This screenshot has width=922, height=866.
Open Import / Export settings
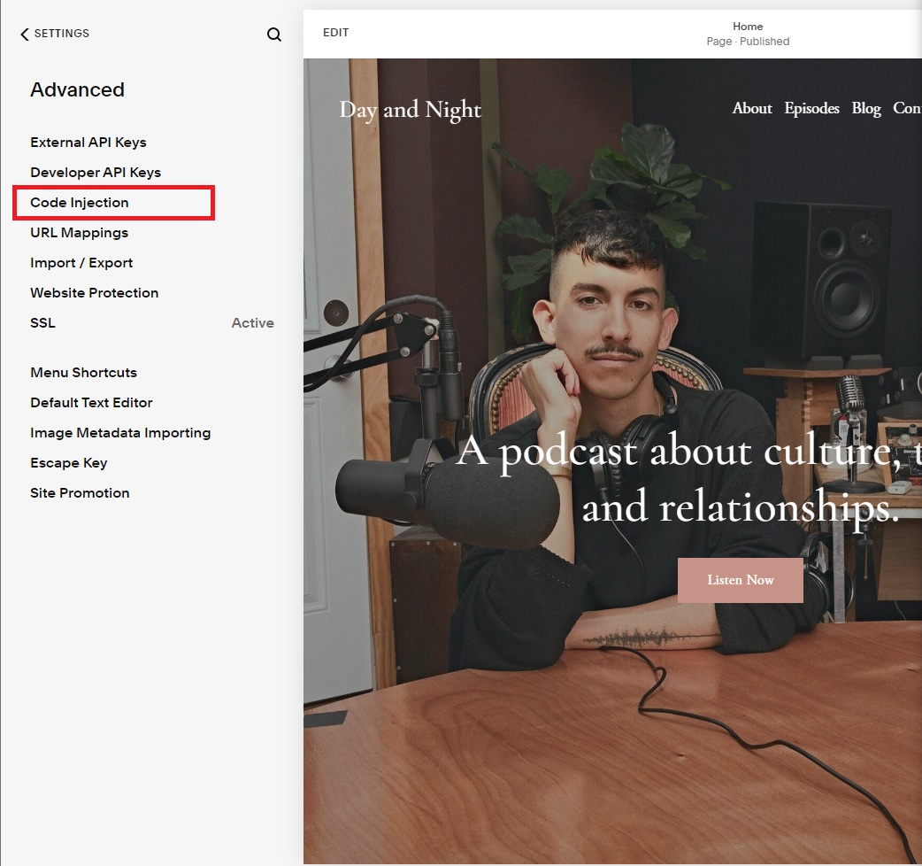tap(81, 263)
